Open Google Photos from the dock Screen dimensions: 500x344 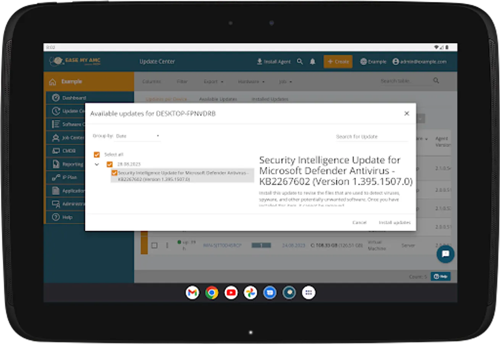pos(251,293)
